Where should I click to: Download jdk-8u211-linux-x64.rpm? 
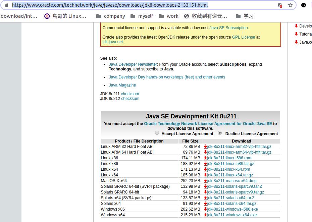[228, 169]
